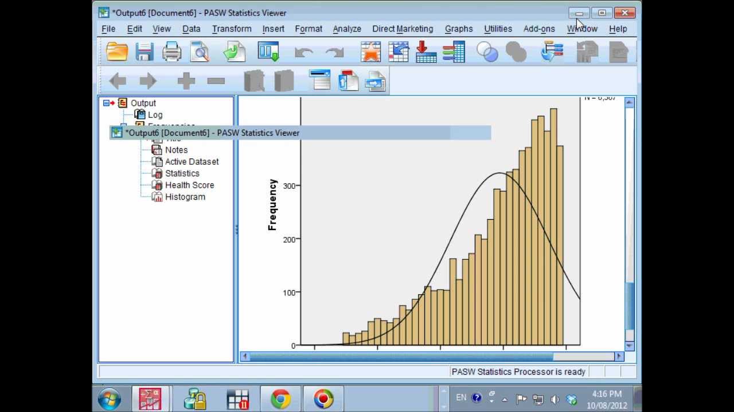
Task: Click the Insert Heading toolbar icon
Action: point(320,81)
